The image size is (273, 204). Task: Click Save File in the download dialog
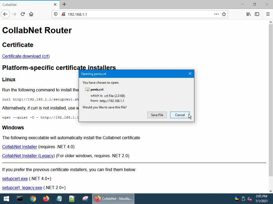(157, 115)
